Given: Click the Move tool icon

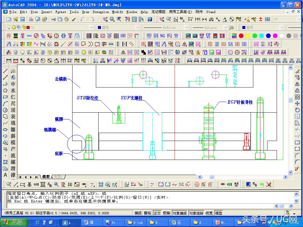Looking at the screenshot, I should [297, 103].
